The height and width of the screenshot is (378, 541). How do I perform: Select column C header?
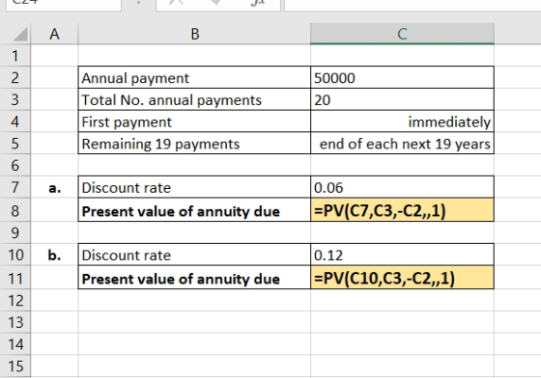click(402, 34)
